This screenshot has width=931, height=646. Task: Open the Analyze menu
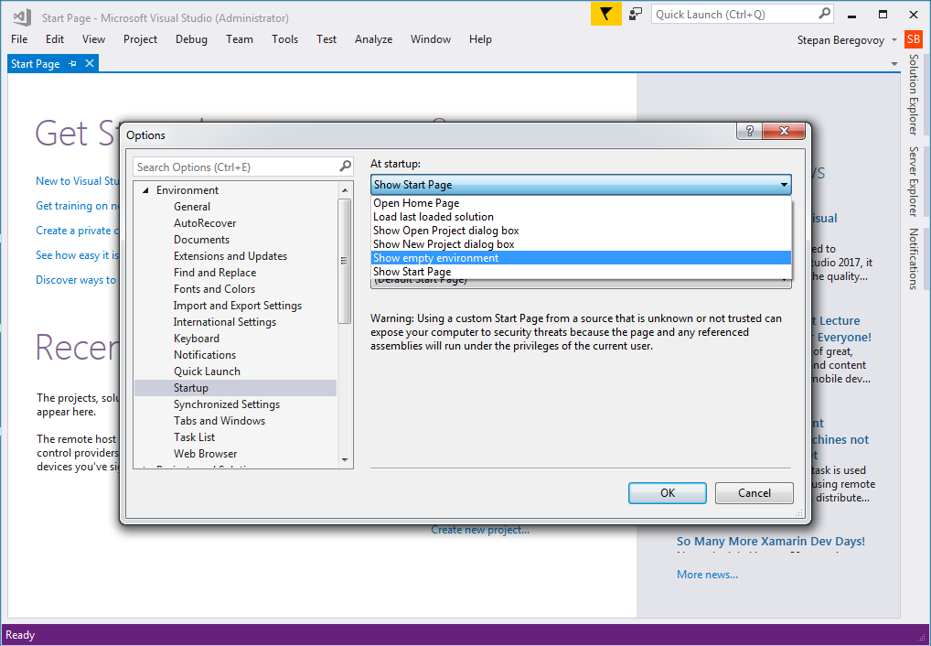(373, 39)
